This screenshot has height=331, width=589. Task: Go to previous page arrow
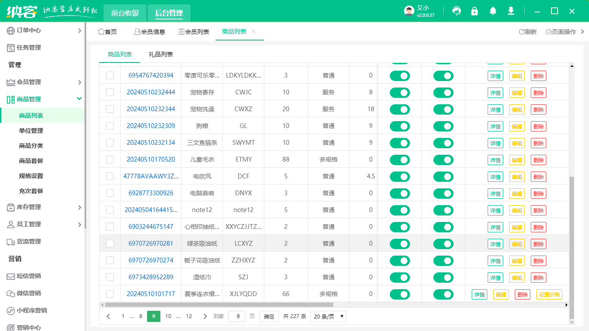[108, 316]
